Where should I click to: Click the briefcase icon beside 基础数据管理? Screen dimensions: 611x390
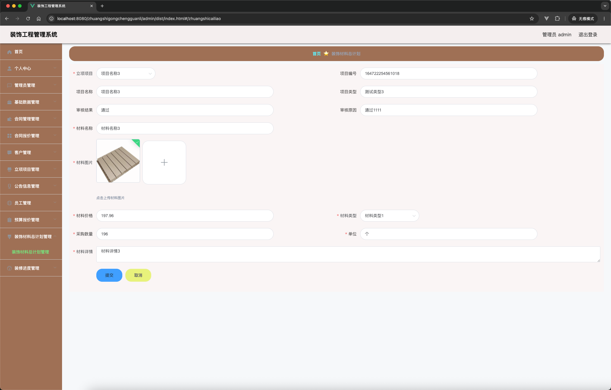pos(9,102)
